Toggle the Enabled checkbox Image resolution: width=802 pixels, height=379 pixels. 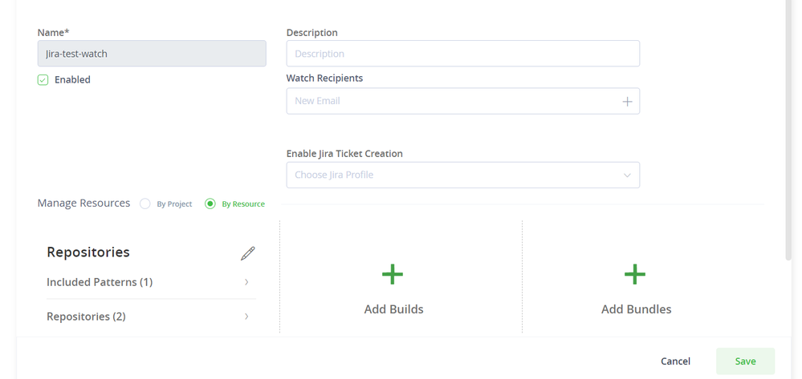43,80
